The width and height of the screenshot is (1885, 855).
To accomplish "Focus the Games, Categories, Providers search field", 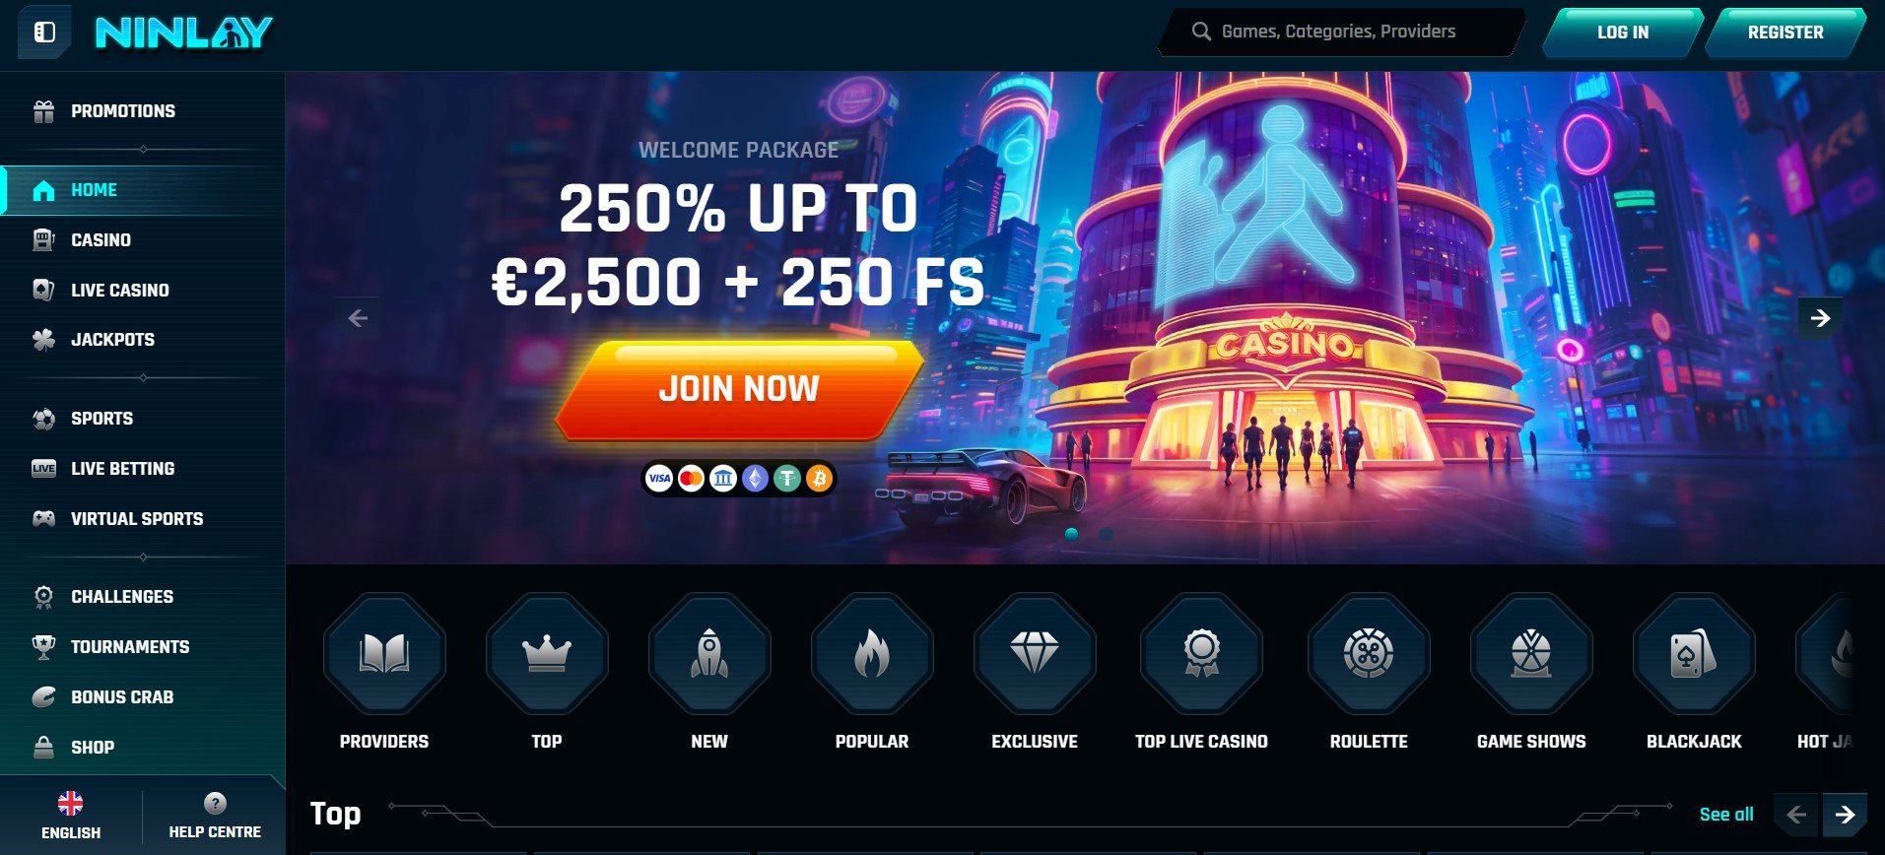I will click(1342, 32).
